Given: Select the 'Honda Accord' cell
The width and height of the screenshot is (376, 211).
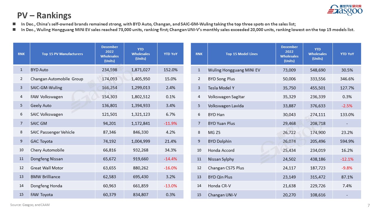Looking at the screenshot, I should (241, 150).
